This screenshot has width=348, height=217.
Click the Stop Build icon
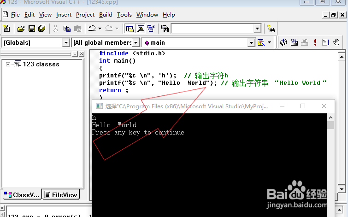pos(305,42)
